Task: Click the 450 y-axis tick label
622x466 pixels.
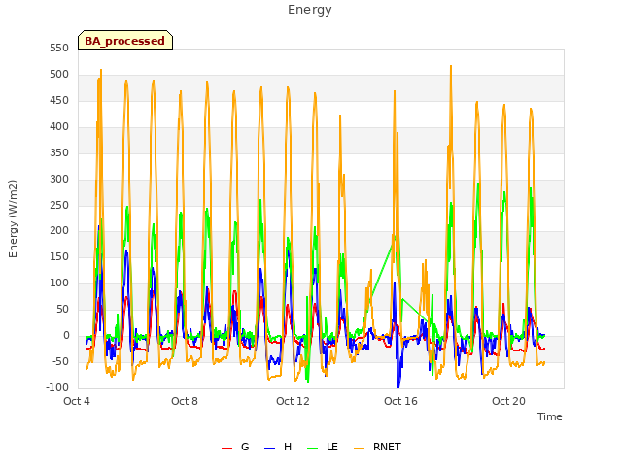Action: tap(59, 101)
